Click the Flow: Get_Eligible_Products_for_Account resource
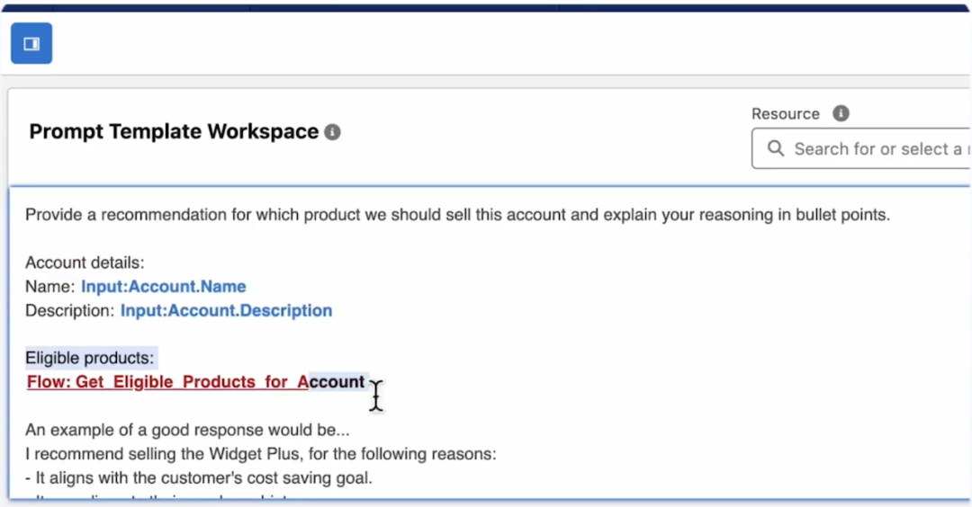The width and height of the screenshot is (972, 507). click(196, 382)
